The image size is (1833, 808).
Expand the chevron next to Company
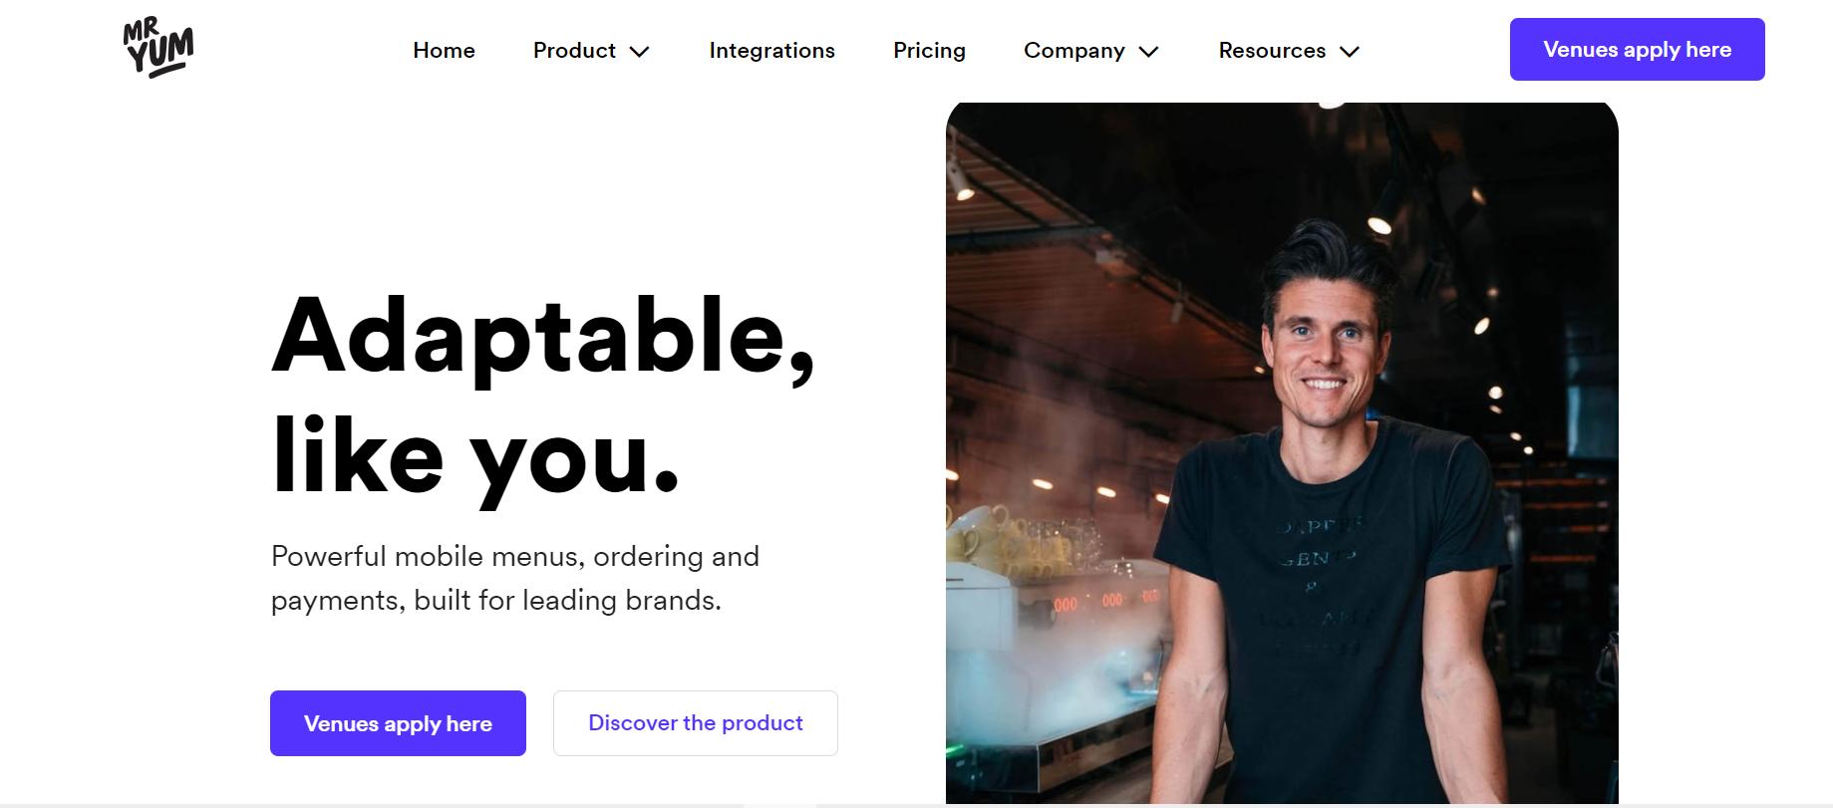pyautogui.click(x=1148, y=52)
